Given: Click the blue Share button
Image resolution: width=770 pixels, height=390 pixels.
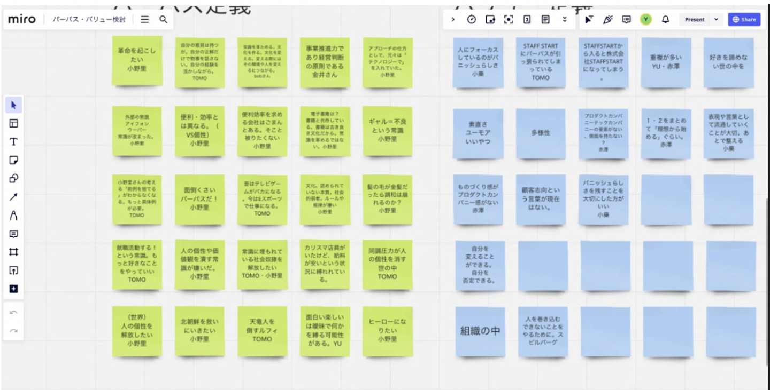Looking at the screenshot, I should click(744, 19).
